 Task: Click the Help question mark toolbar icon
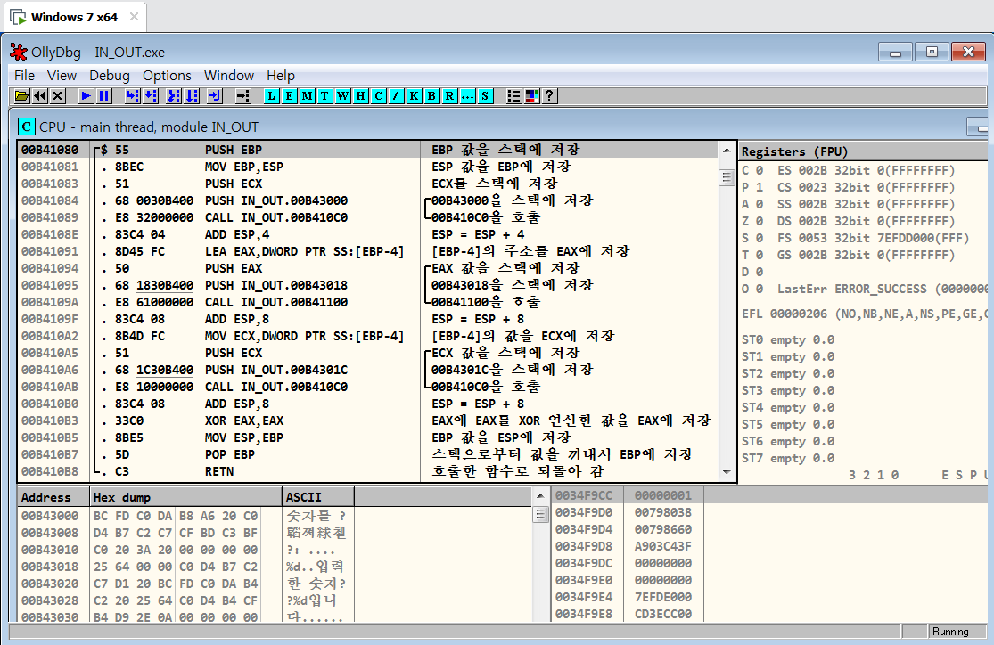point(550,95)
